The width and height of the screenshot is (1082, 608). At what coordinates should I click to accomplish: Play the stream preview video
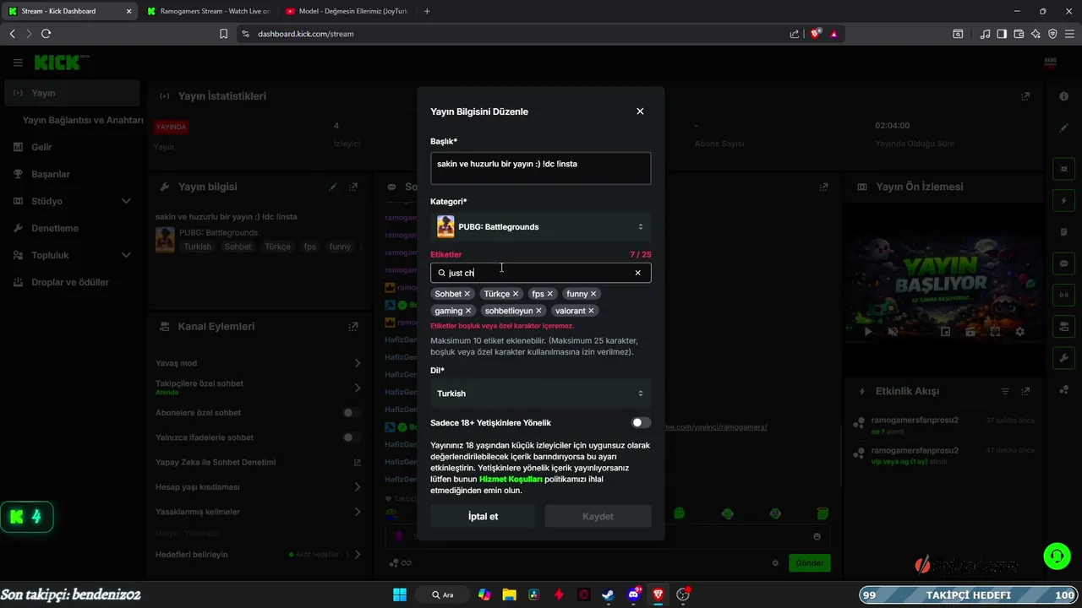868,332
